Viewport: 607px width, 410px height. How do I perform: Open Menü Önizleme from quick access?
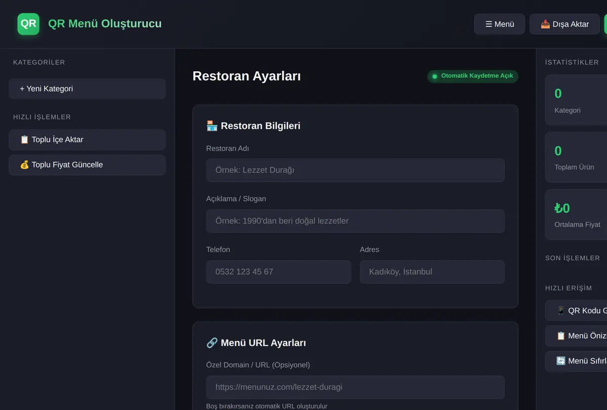[576, 336]
